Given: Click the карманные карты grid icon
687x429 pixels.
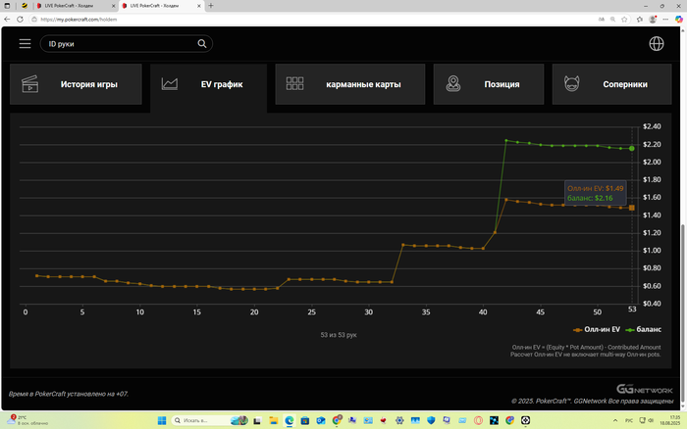Looking at the screenshot, I should (294, 83).
